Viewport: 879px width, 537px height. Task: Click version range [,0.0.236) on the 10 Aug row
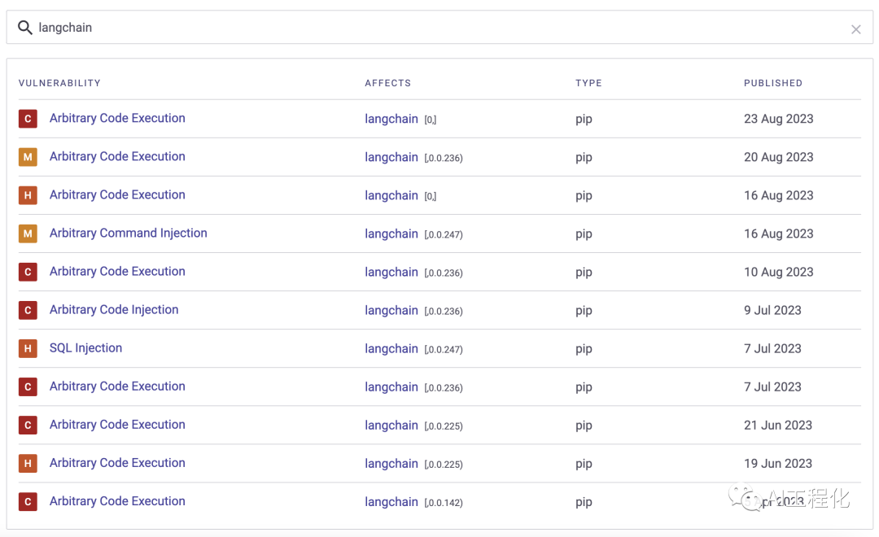click(x=444, y=273)
